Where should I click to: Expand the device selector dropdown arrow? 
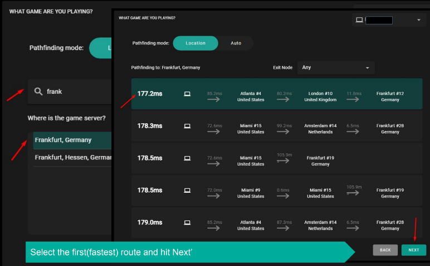pos(418,21)
